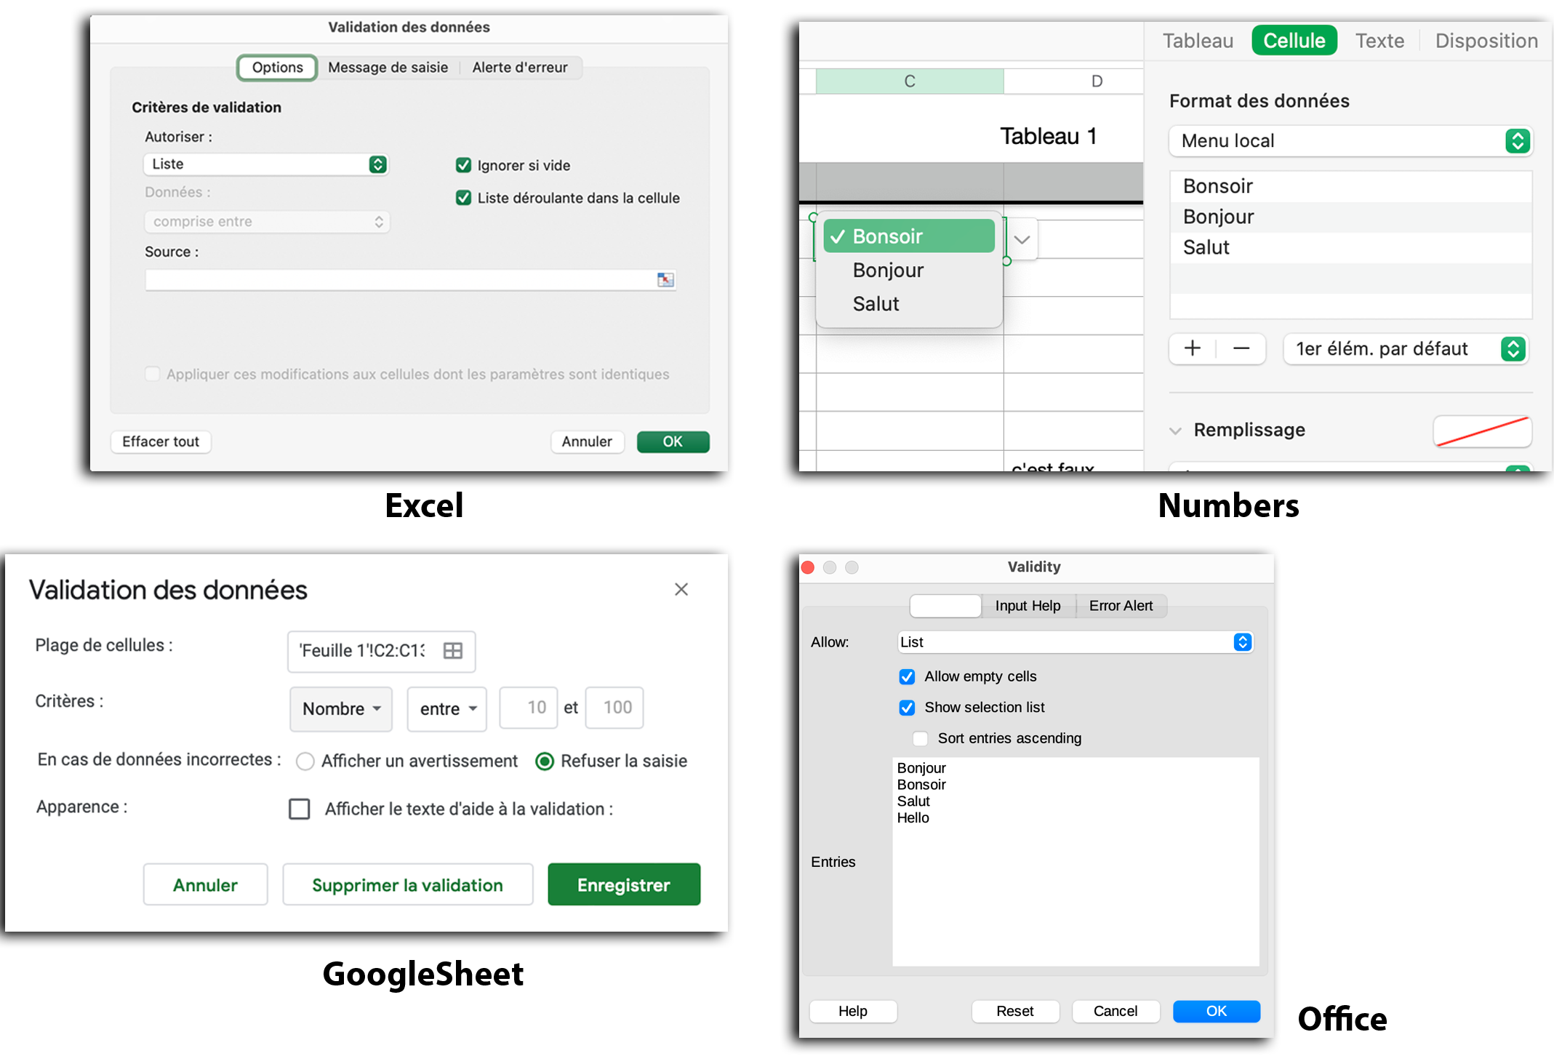Choose Salut in the Numbers cell popup menu
The image size is (1554, 1056).
[x=910, y=304]
